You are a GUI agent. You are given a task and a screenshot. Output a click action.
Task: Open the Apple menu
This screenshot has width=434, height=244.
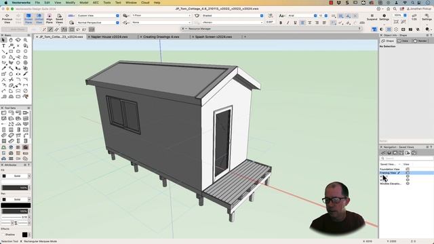pos(5,3)
